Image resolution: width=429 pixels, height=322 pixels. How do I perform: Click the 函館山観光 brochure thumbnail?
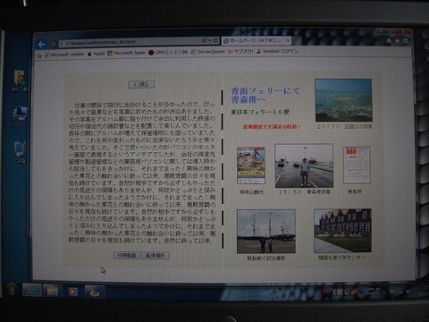pyautogui.click(x=251, y=165)
